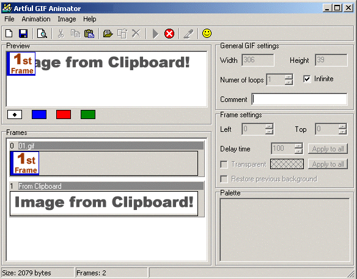Click the New animation toolbar icon

pyautogui.click(x=9, y=34)
